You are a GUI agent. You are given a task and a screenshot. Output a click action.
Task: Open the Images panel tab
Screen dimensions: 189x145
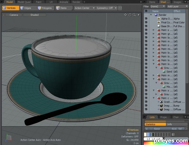(177, 2)
